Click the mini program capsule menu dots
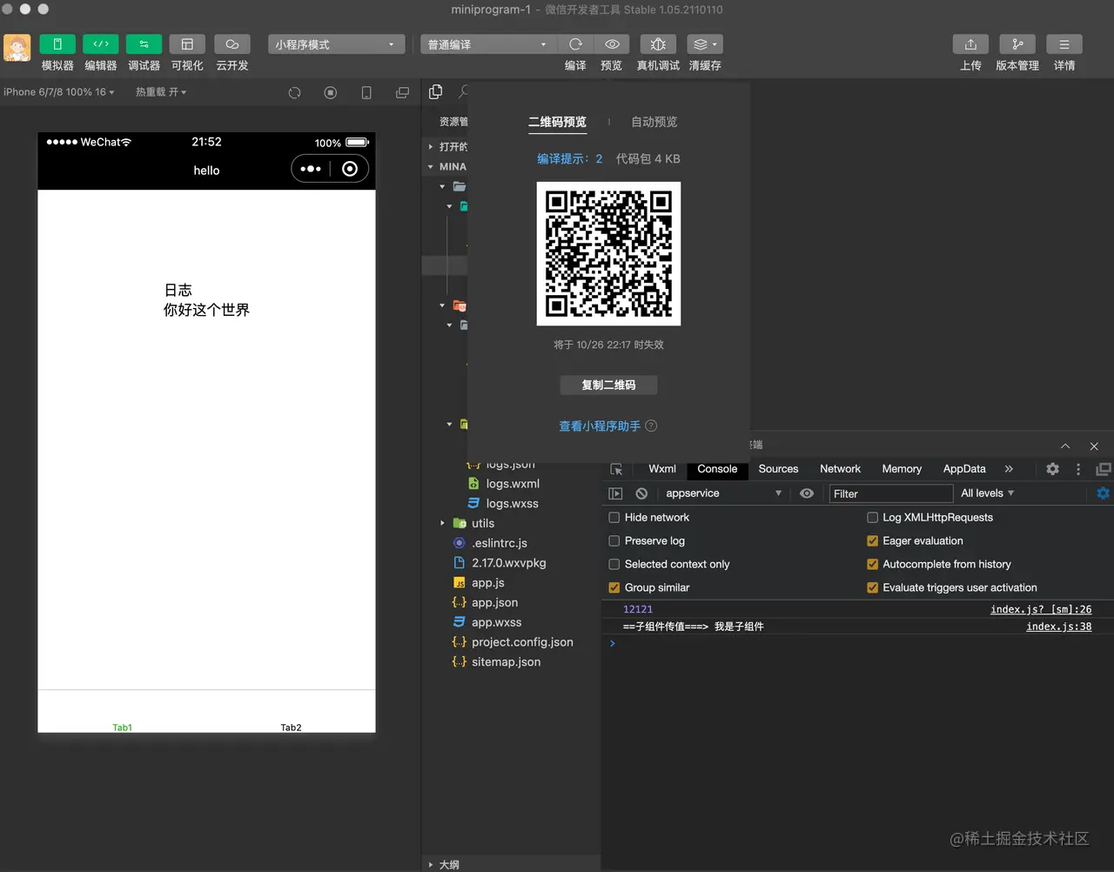1114x872 pixels. tap(311, 169)
